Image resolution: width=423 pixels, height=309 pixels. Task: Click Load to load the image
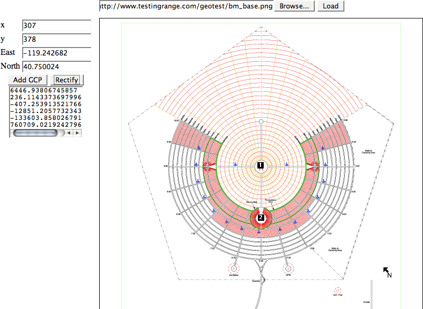coord(331,6)
